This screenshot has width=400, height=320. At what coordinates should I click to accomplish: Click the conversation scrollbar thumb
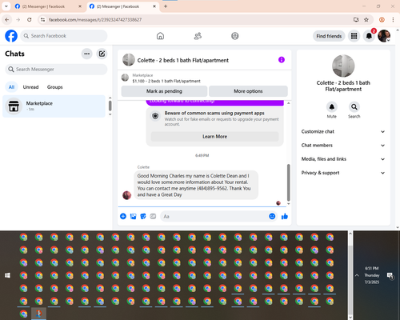(x=288, y=182)
